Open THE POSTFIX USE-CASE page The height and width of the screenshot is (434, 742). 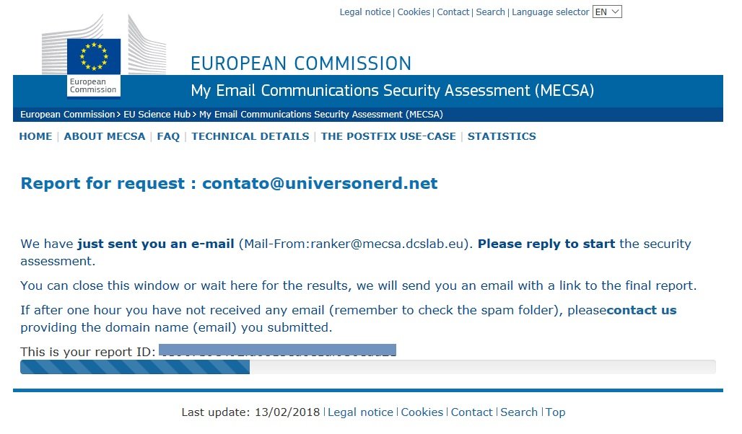[x=388, y=136]
